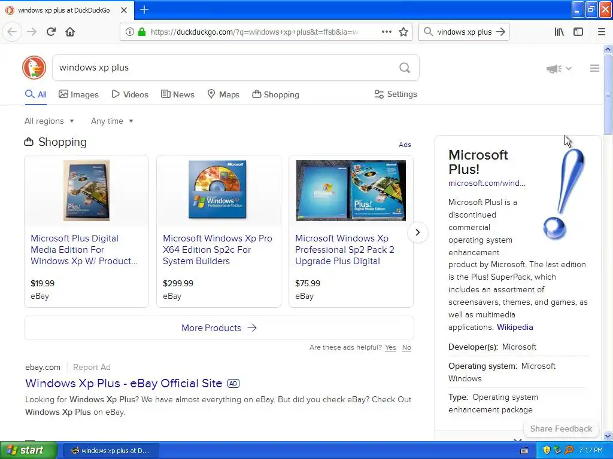Click the Firefox forward arrow button
The height and width of the screenshot is (459, 613).
32,32
